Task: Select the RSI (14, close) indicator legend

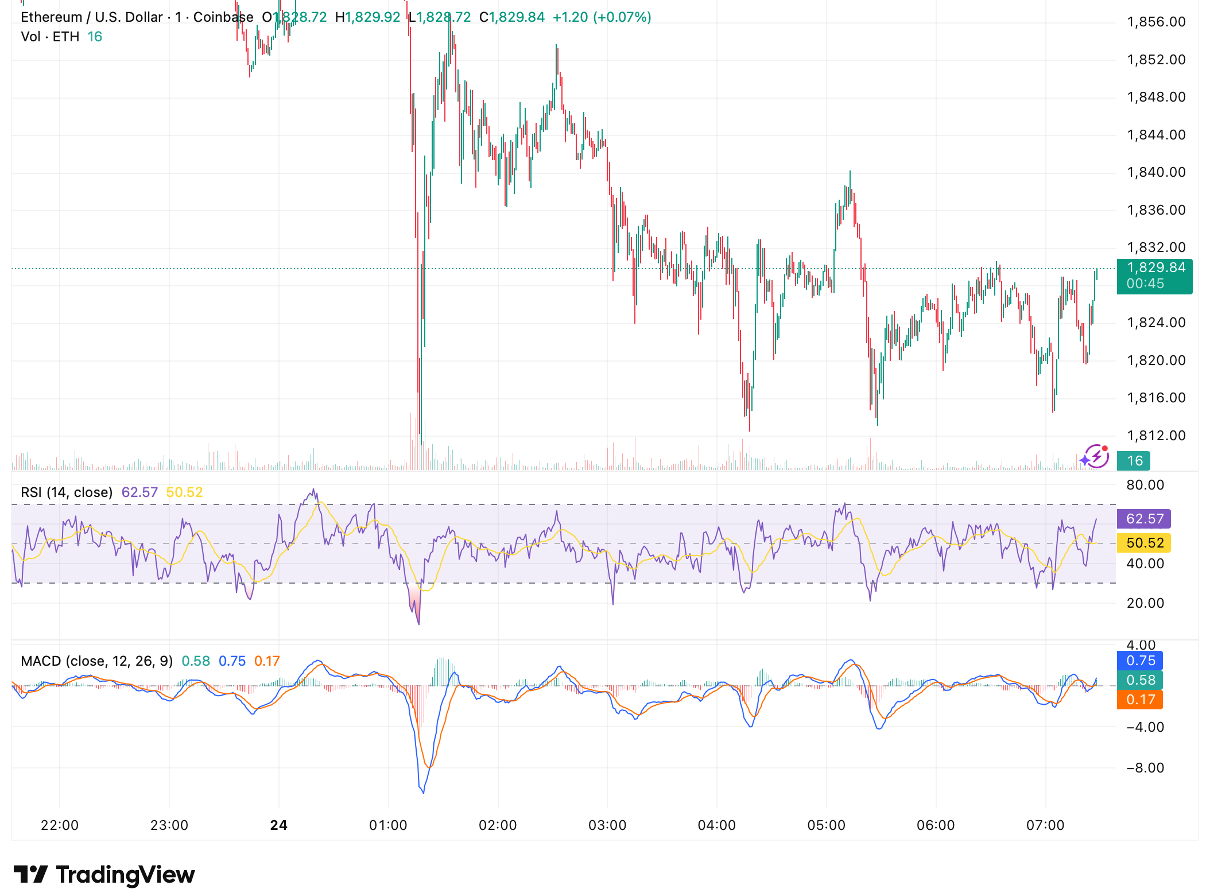Action: (x=66, y=492)
